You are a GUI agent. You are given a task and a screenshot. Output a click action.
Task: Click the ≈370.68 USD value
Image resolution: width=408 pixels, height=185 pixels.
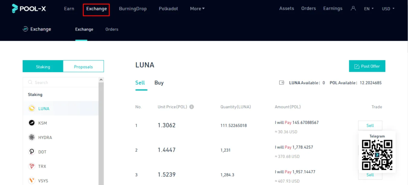[x=287, y=156]
